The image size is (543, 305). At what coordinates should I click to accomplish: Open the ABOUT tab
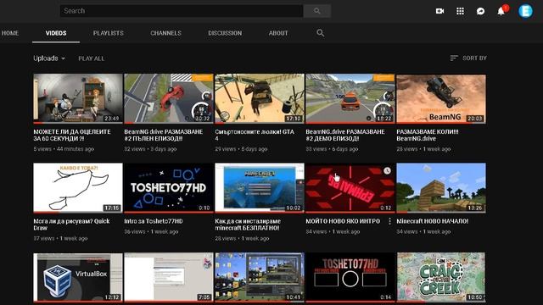(278, 33)
